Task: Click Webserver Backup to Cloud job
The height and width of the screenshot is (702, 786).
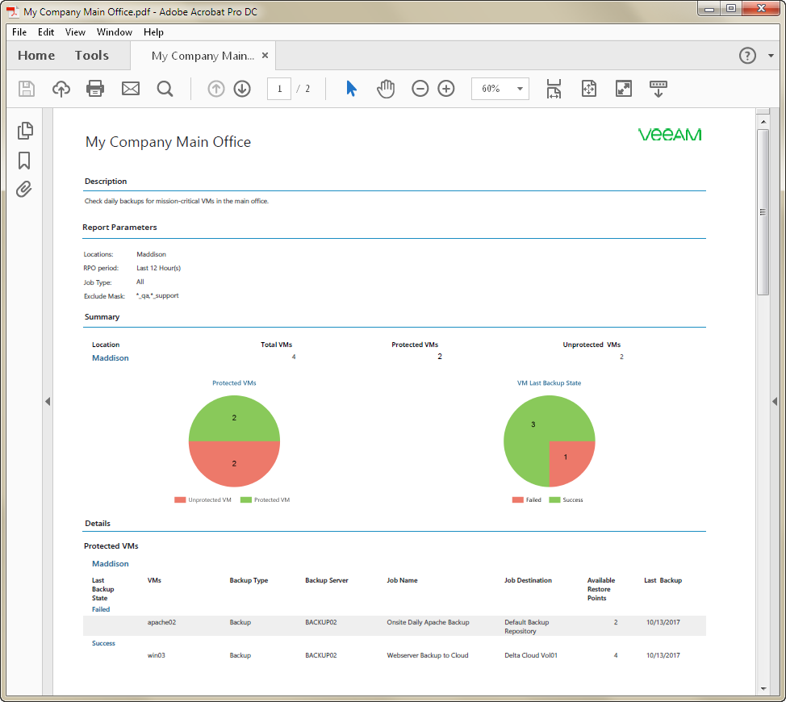Action: tap(428, 655)
